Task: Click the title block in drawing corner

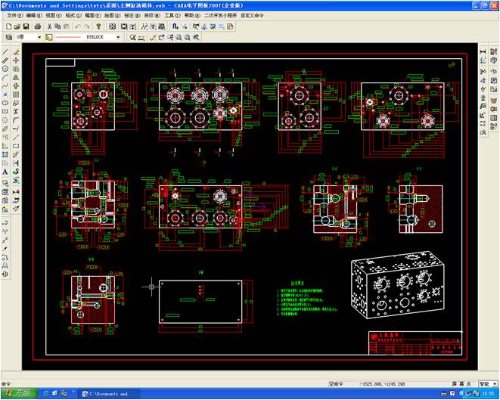Action: pos(415,343)
